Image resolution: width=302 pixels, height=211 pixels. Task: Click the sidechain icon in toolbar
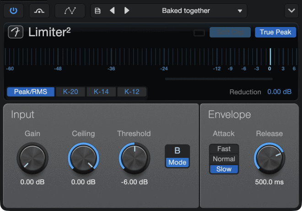tap(39, 11)
